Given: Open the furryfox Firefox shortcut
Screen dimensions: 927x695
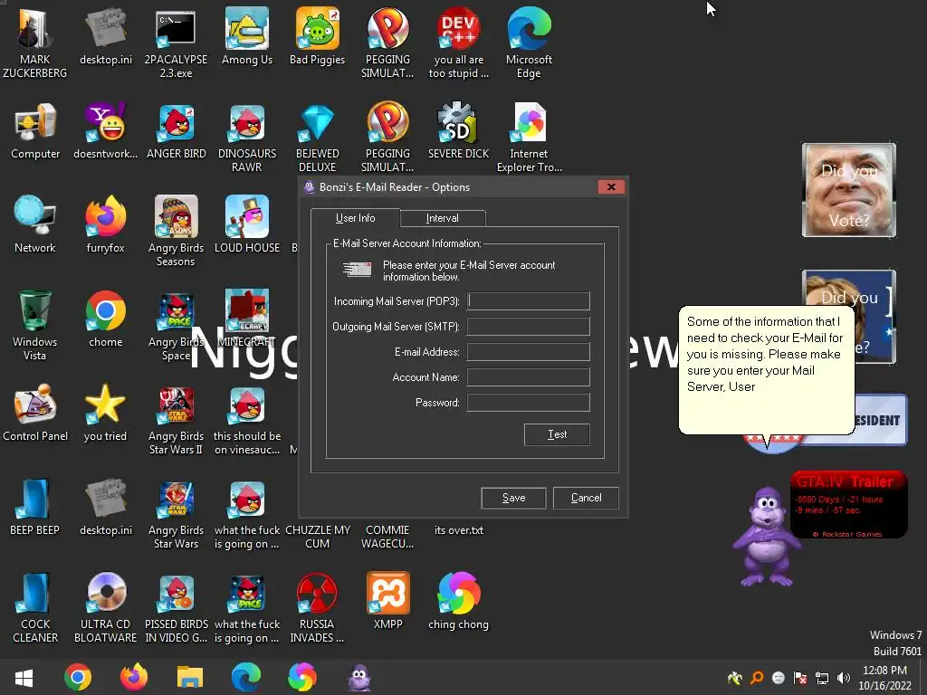Looking at the screenshot, I should coord(105,224).
